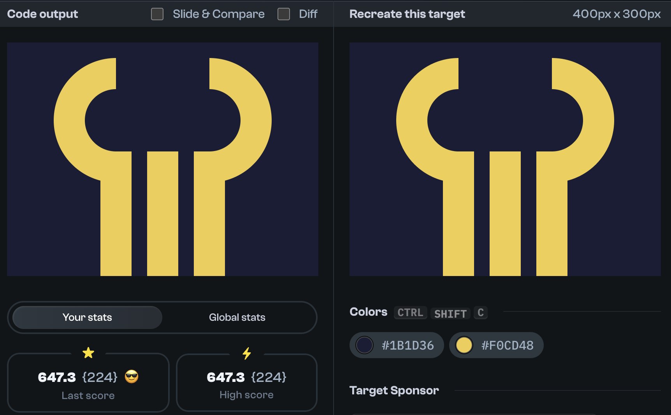Click the Slide & Compare label

[x=219, y=14]
